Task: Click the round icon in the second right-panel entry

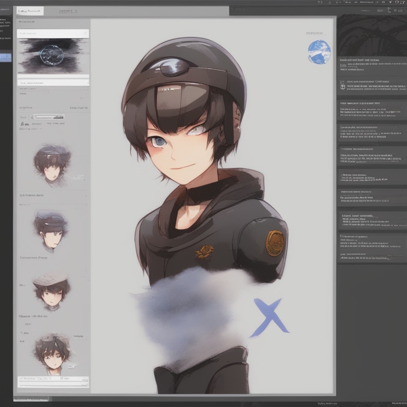Action: click(342, 86)
